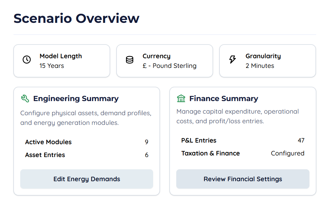The width and height of the screenshot is (331, 206).
Task: Select the £ - Pound Sterling currency value
Action: (170, 66)
